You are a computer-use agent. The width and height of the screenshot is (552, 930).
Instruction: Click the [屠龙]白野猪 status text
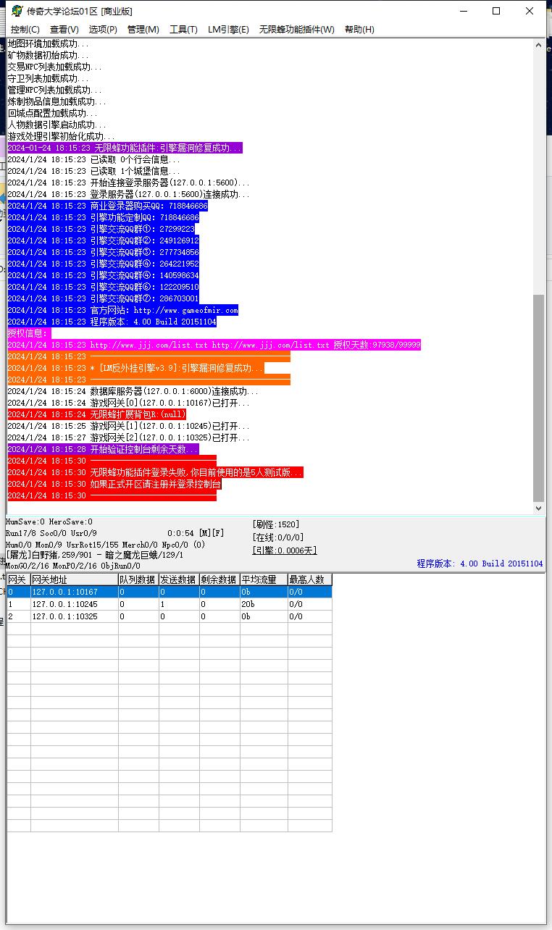tap(94, 555)
